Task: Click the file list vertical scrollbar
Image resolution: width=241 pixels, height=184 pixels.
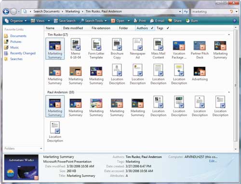Action: click(236, 85)
